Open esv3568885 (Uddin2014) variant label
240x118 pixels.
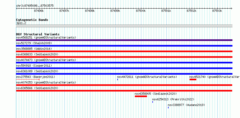34,49
